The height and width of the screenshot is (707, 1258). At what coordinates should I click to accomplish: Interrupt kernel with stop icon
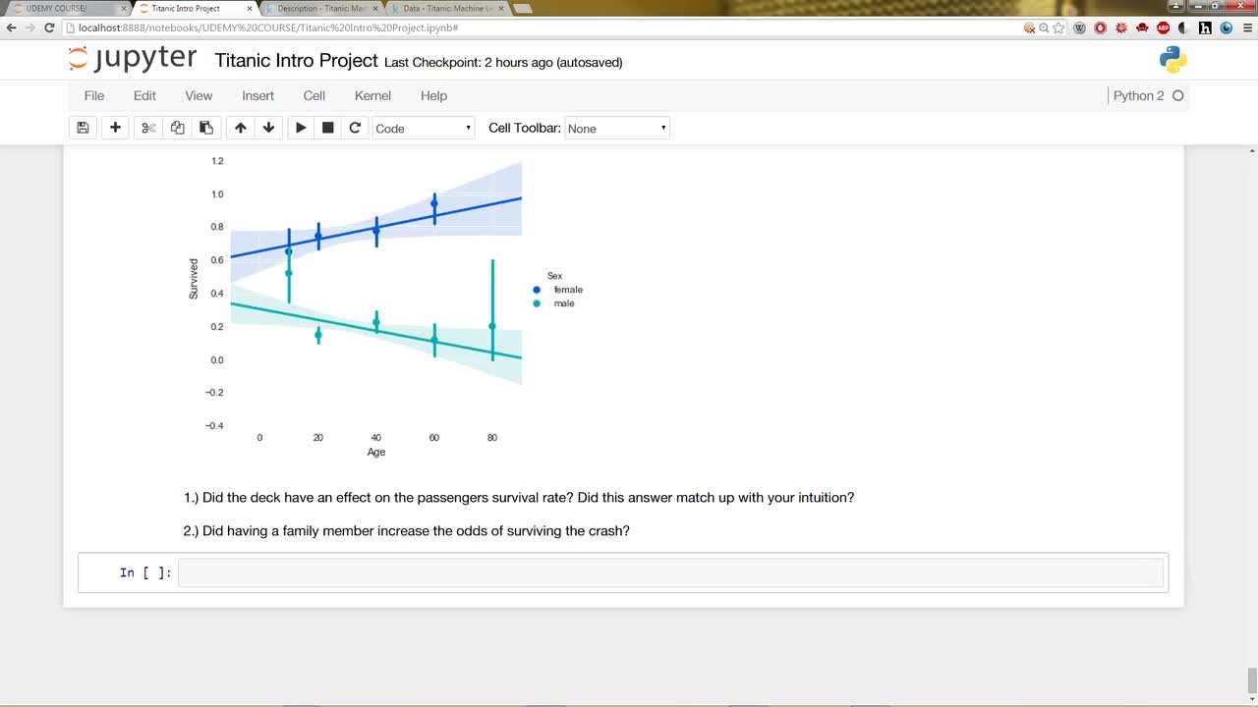click(x=328, y=128)
